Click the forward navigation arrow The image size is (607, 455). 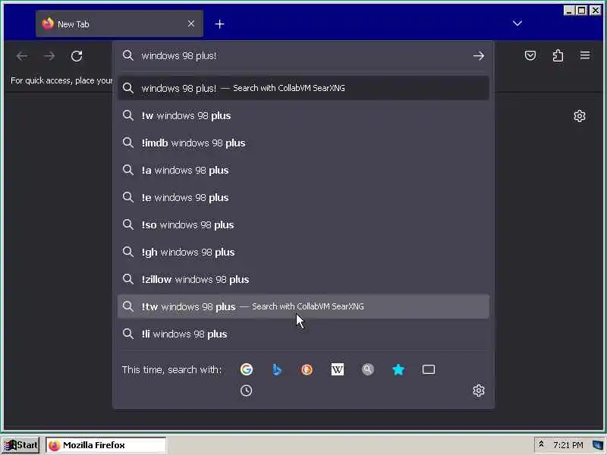tap(49, 56)
